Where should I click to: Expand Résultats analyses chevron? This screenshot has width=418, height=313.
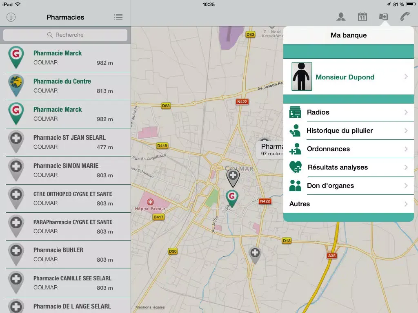coord(406,167)
